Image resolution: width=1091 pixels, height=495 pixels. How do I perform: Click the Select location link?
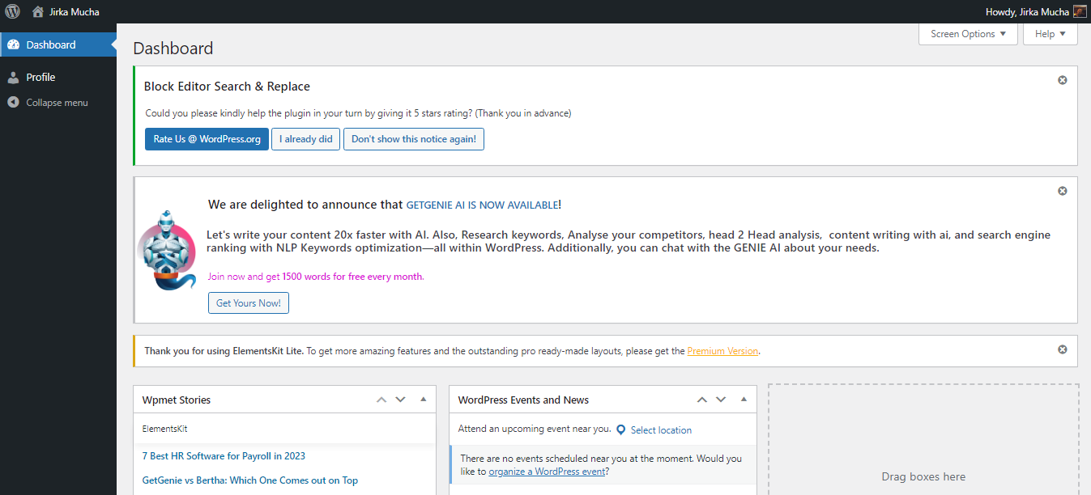coord(661,430)
